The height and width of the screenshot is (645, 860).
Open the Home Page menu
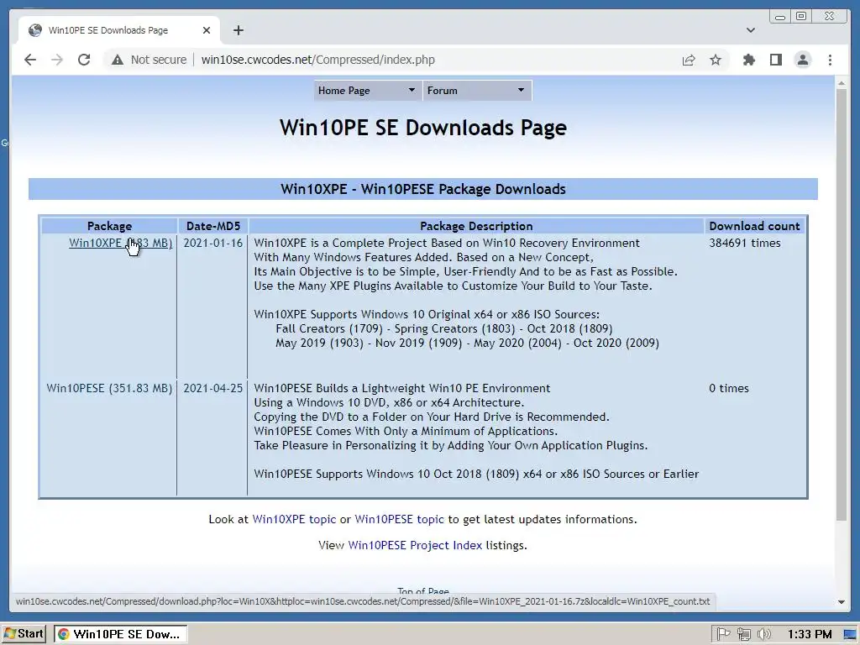[366, 91]
